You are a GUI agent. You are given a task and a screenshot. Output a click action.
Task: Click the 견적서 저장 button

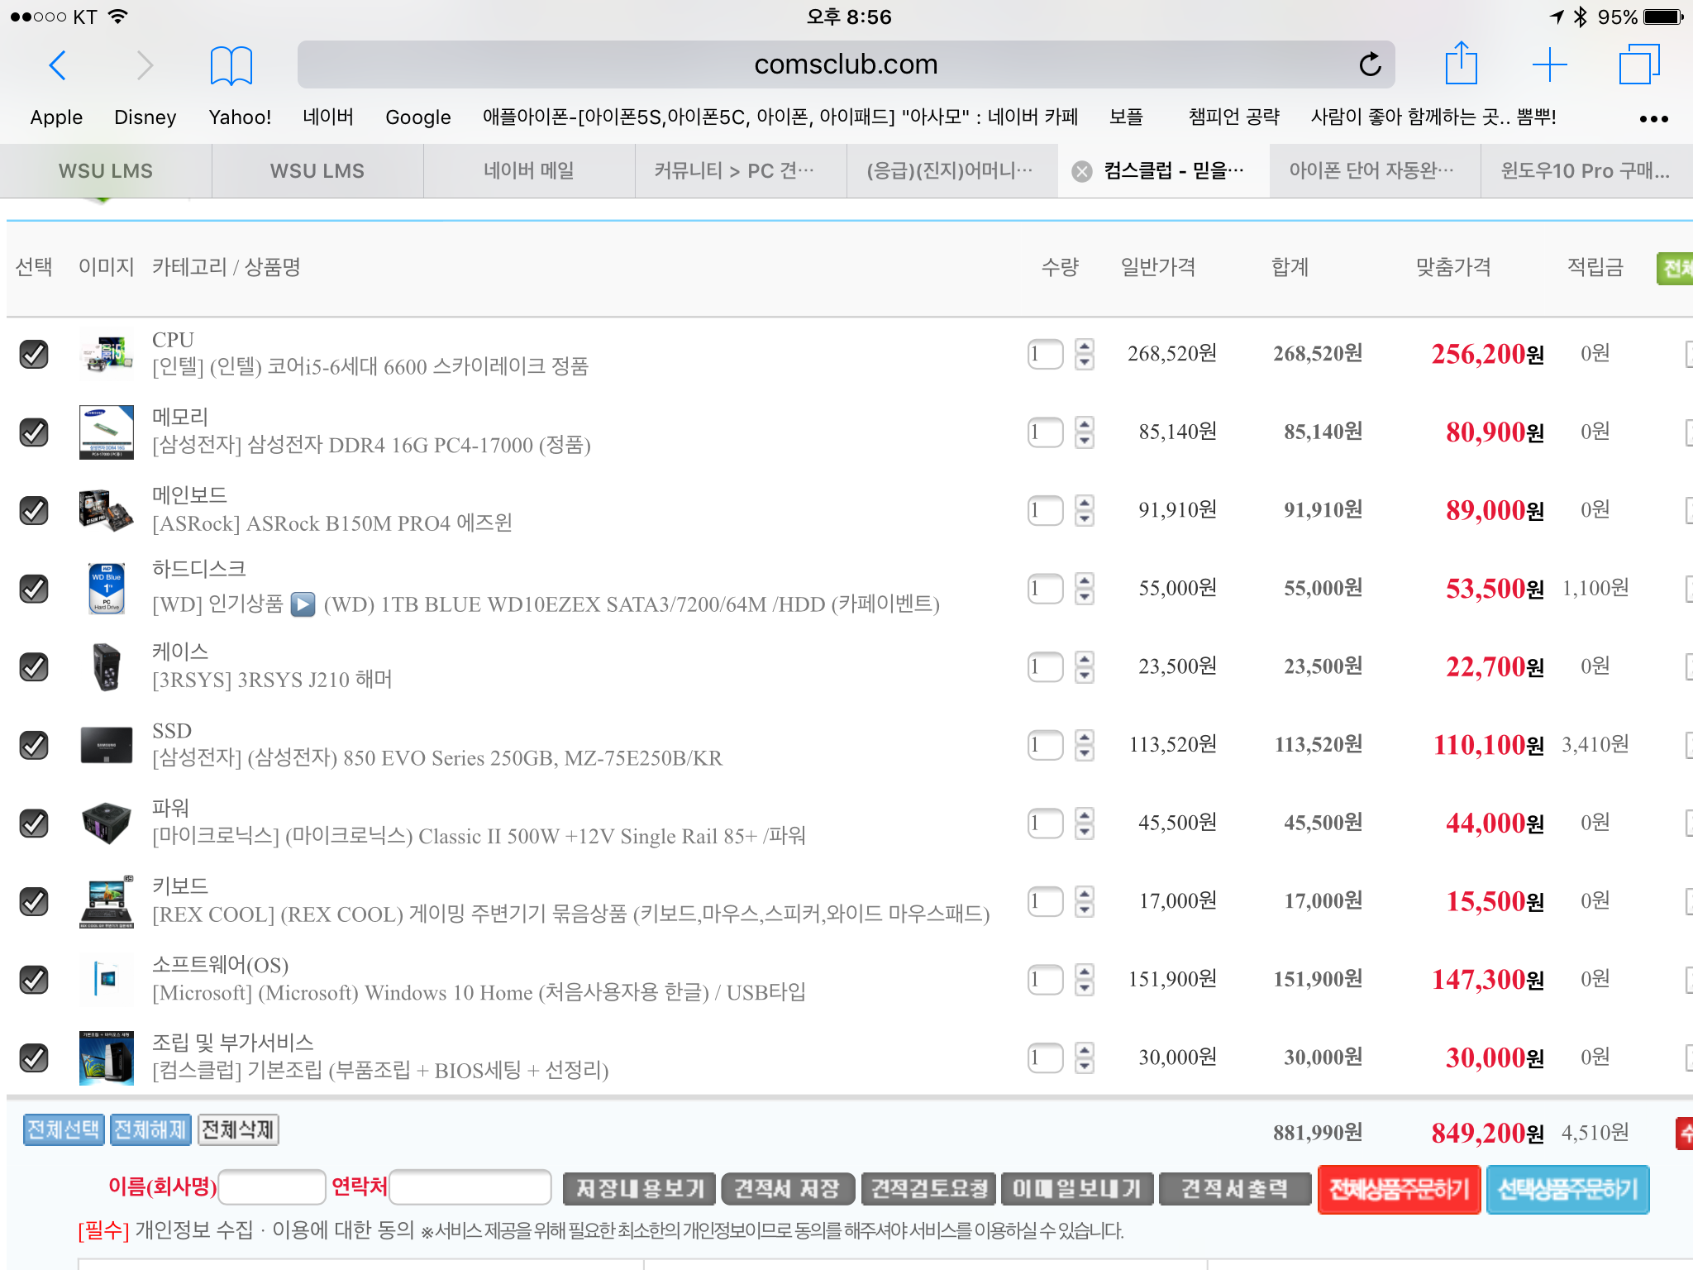click(787, 1189)
